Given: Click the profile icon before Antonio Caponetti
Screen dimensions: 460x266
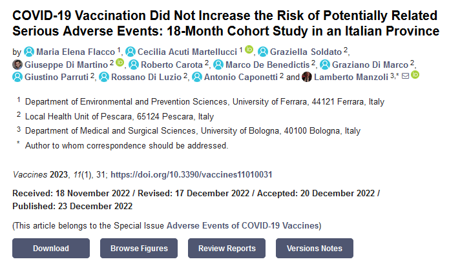Looking at the screenshot, I should 197,77.
